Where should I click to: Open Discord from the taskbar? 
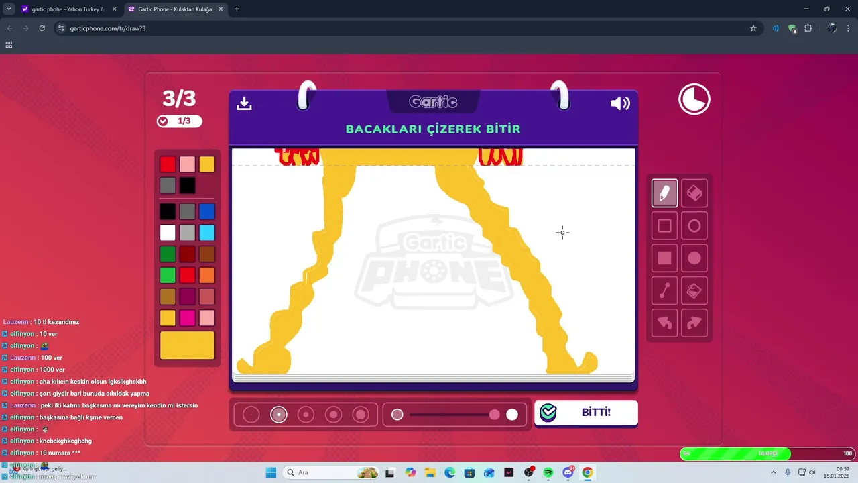568,472
